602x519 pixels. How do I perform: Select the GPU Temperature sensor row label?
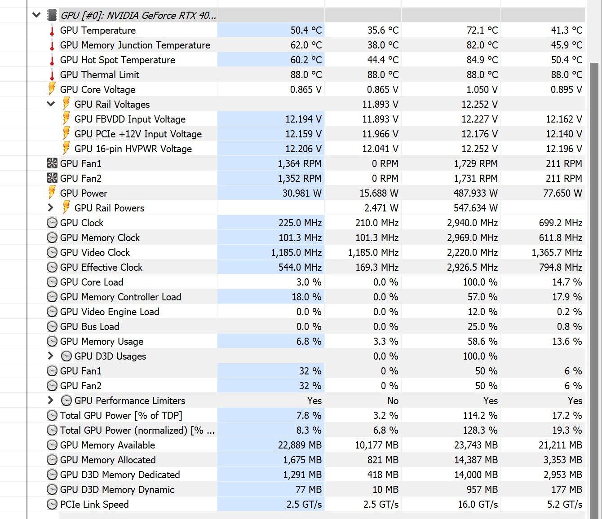coord(98,31)
